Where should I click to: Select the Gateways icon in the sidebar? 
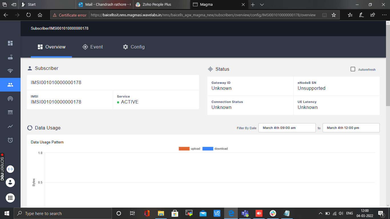pos(10,57)
